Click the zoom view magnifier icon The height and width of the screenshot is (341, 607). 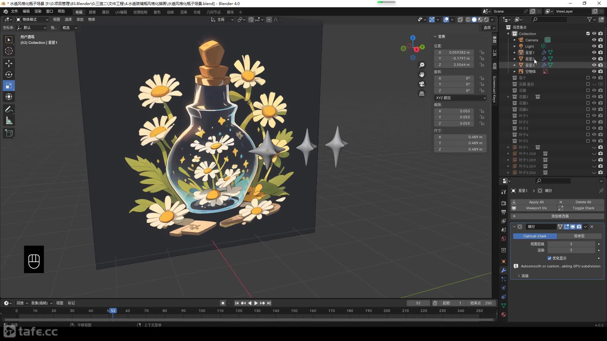point(422,65)
